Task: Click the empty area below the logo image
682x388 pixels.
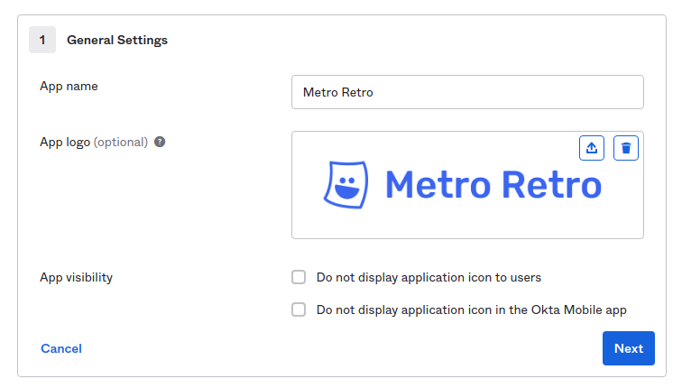Action: coord(467,226)
